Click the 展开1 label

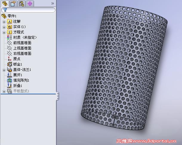click(18, 75)
